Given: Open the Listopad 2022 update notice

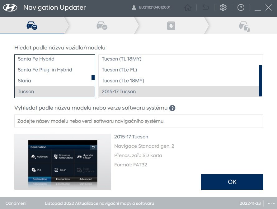Looking at the screenshot, I should point(99,203).
